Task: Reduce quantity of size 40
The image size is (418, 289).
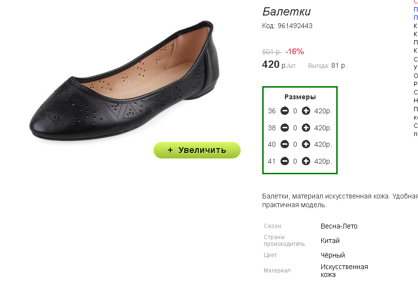Action: point(284,144)
